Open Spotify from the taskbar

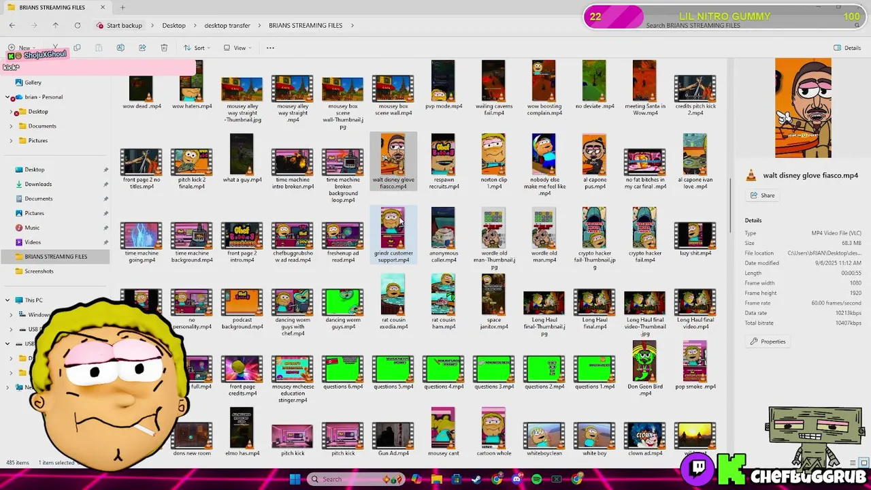536,479
